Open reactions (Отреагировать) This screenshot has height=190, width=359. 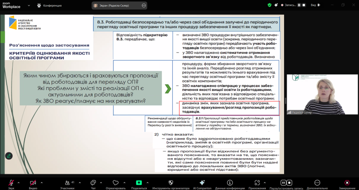pyautogui.click(x=116, y=184)
